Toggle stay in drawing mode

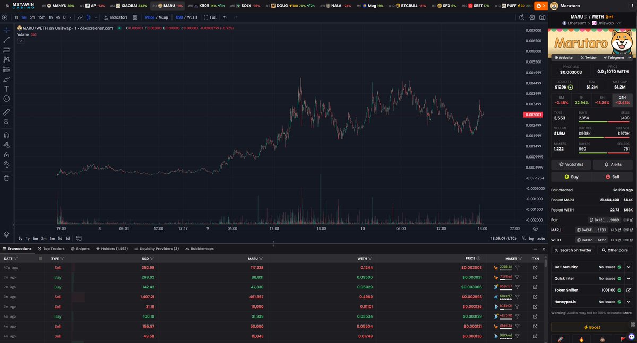pyautogui.click(x=6, y=145)
